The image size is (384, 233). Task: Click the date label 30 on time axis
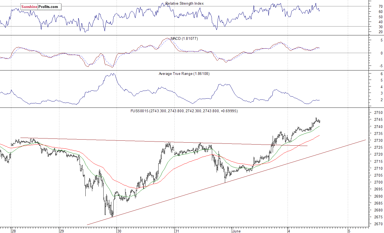[119, 231]
